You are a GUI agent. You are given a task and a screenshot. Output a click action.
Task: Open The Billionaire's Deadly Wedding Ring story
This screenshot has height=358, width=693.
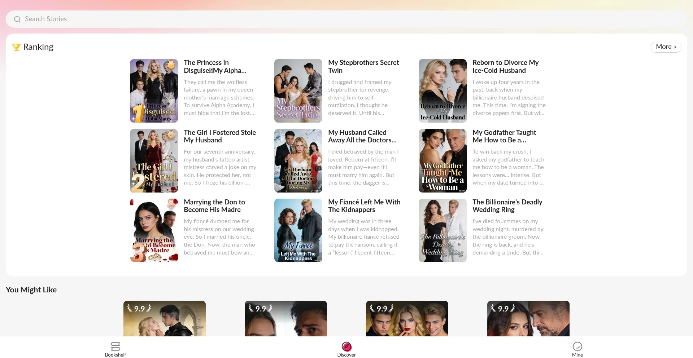(x=442, y=230)
